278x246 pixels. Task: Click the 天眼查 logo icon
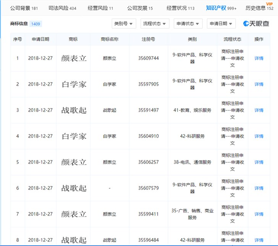(x=246, y=24)
